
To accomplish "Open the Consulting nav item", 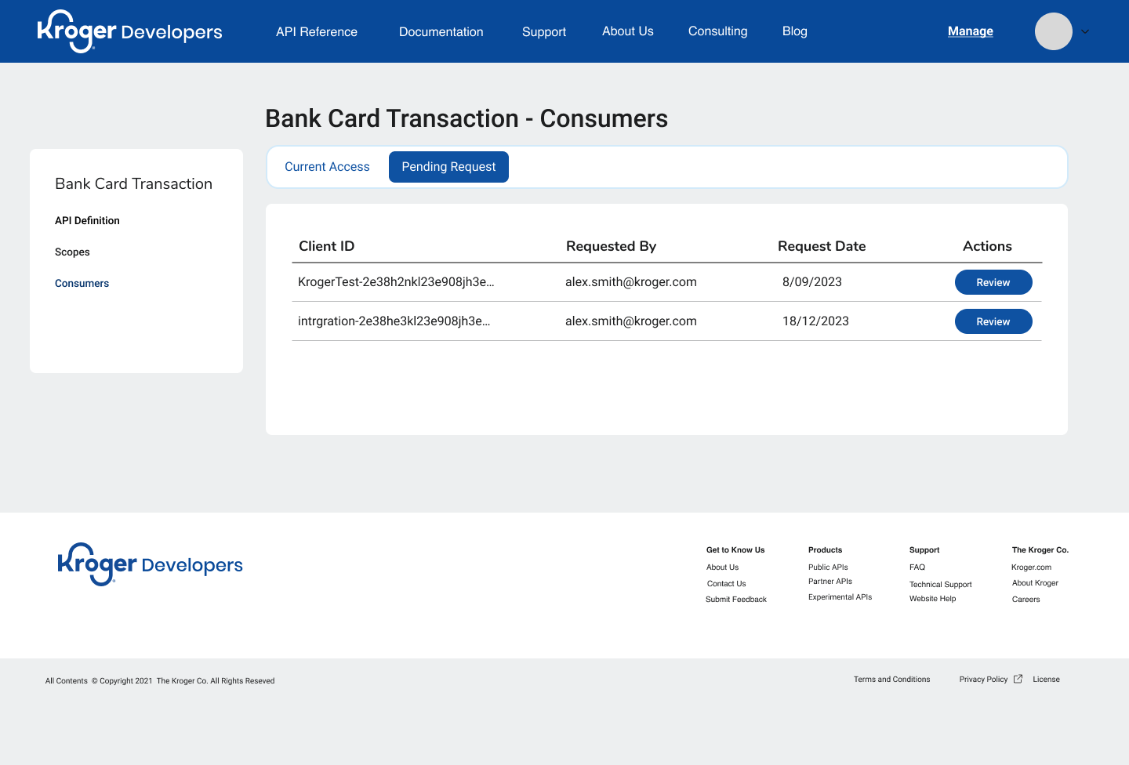I will [718, 31].
